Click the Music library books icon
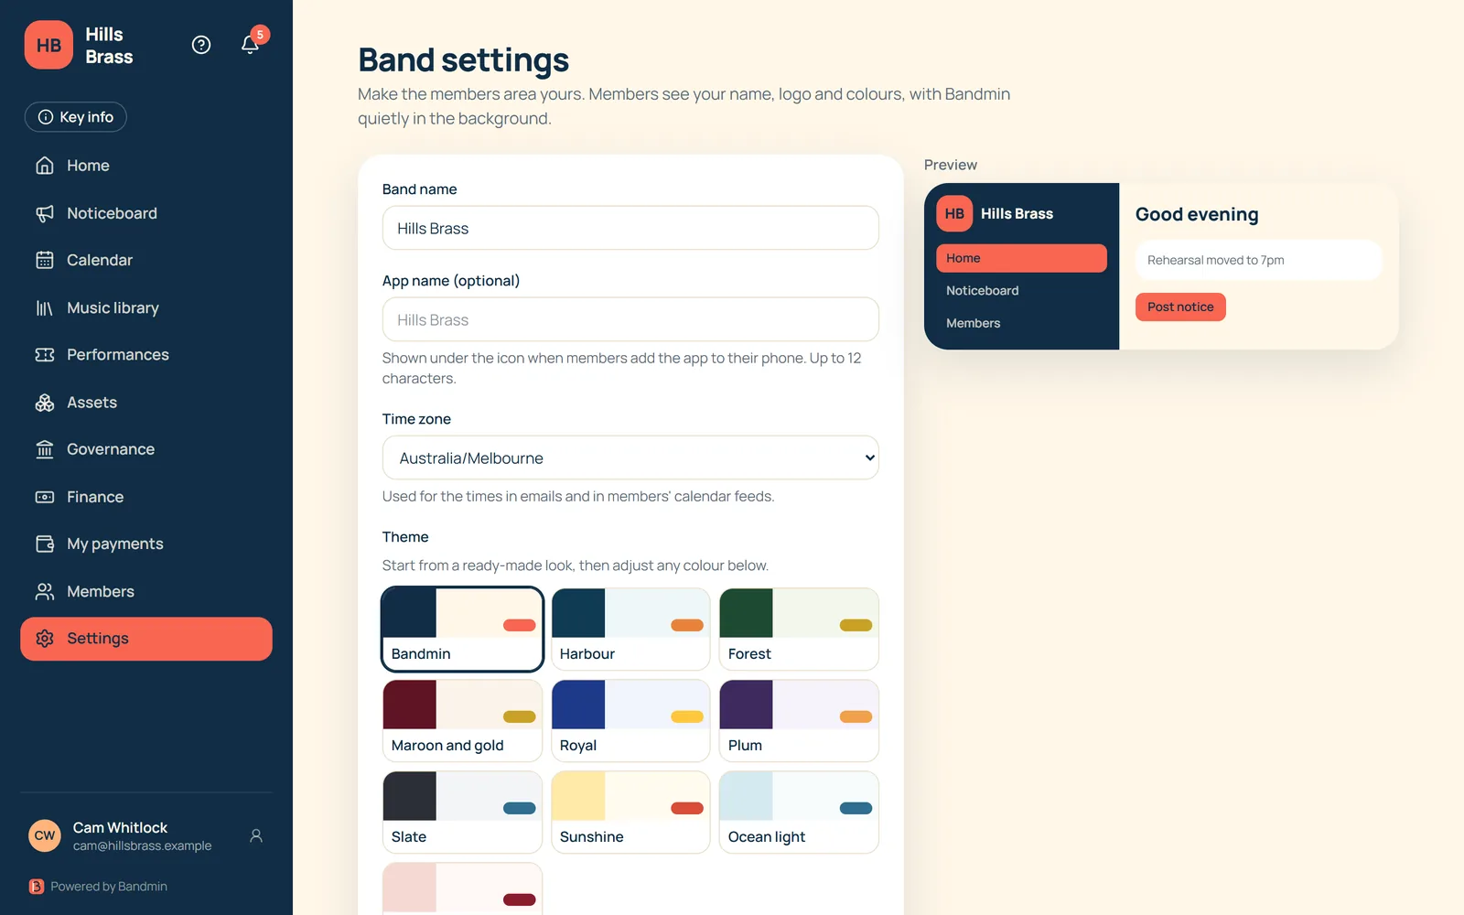Viewport: 1464px width, 915px height. click(45, 307)
